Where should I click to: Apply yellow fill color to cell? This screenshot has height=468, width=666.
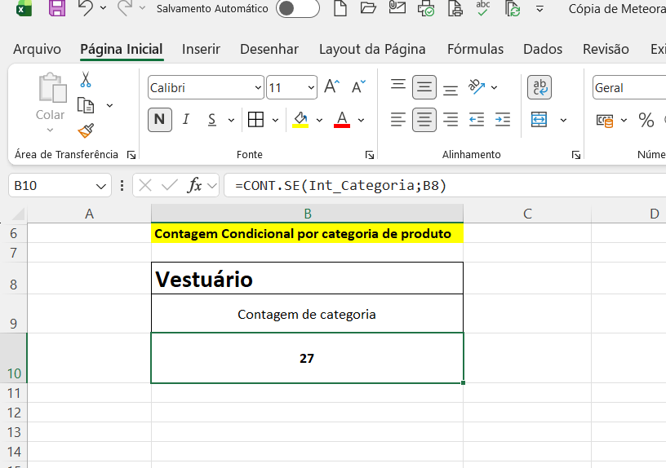coord(300,120)
